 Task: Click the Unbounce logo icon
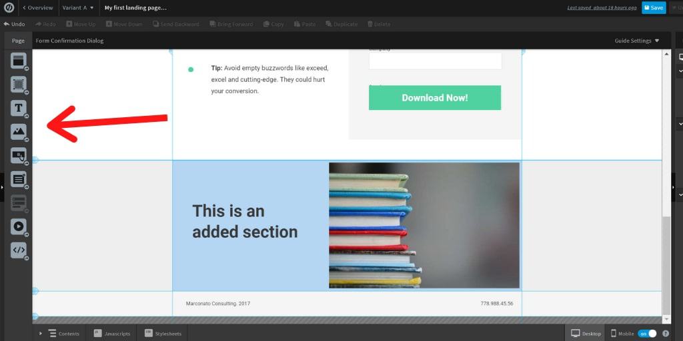[9, 8]
